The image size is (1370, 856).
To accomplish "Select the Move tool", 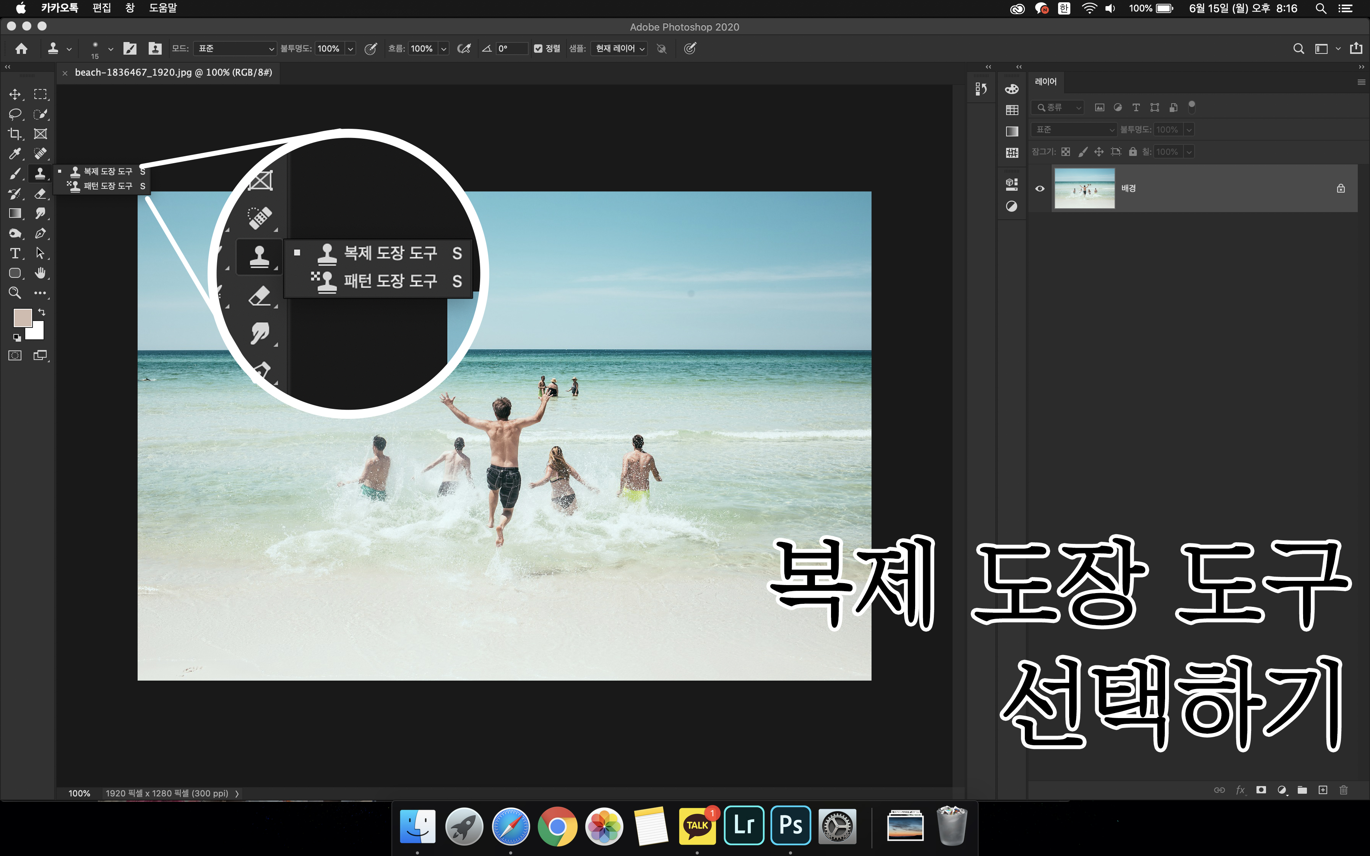I will point(15,94).
